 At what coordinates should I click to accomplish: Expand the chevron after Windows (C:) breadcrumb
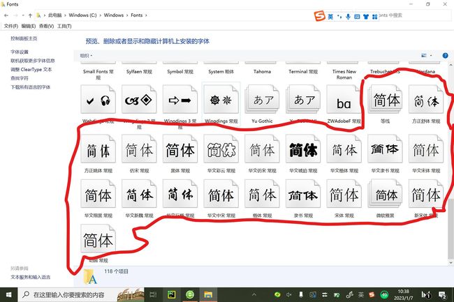(100, 15)
